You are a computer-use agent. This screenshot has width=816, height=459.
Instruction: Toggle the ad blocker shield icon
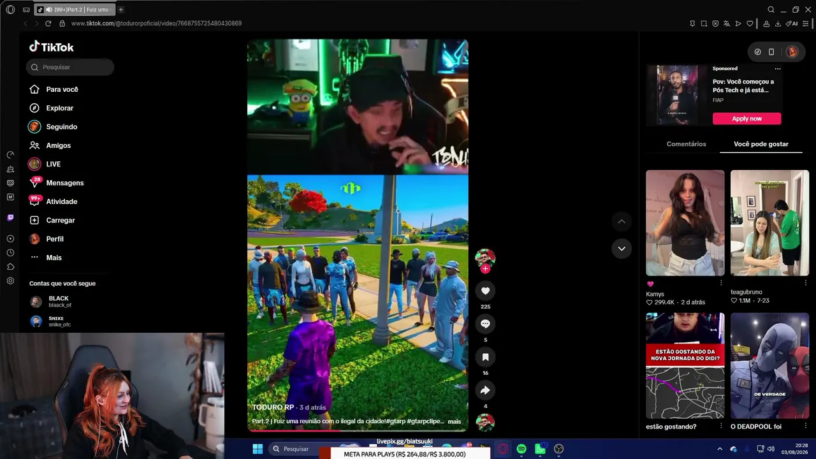[x=715, y=24]
